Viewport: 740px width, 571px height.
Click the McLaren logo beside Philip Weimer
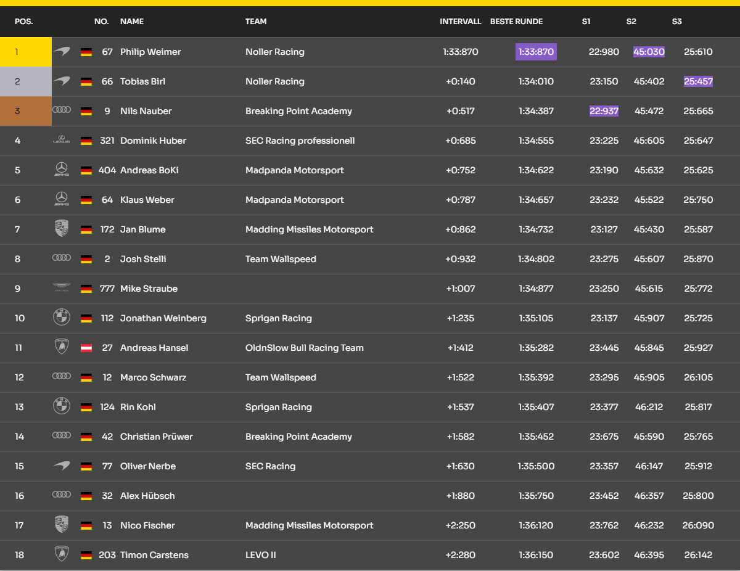pyautogui.click(x=62, y=52)
